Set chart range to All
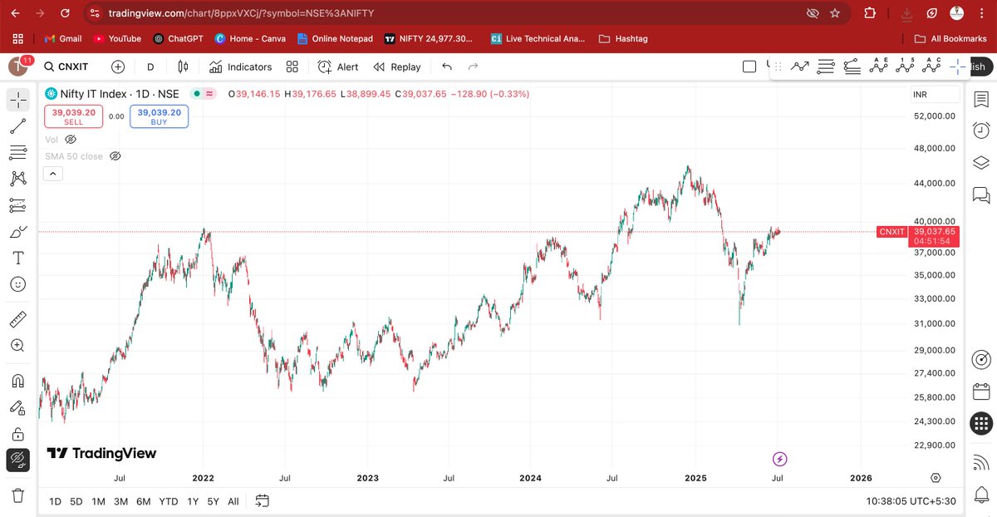Image resolution: width=997 pixels, height=517 pixels. [233, 501]
